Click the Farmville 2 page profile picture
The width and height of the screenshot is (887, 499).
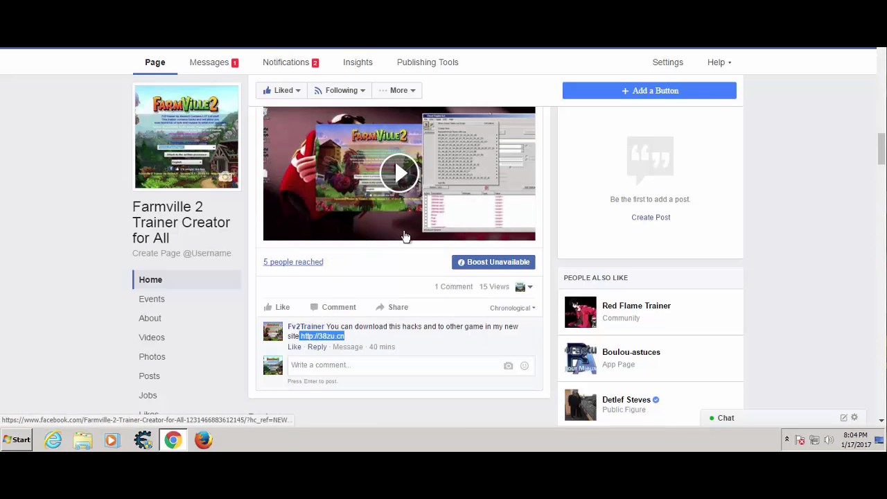pyautogui.click(x=186, y=137)
